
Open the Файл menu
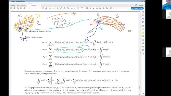(11, 3)
